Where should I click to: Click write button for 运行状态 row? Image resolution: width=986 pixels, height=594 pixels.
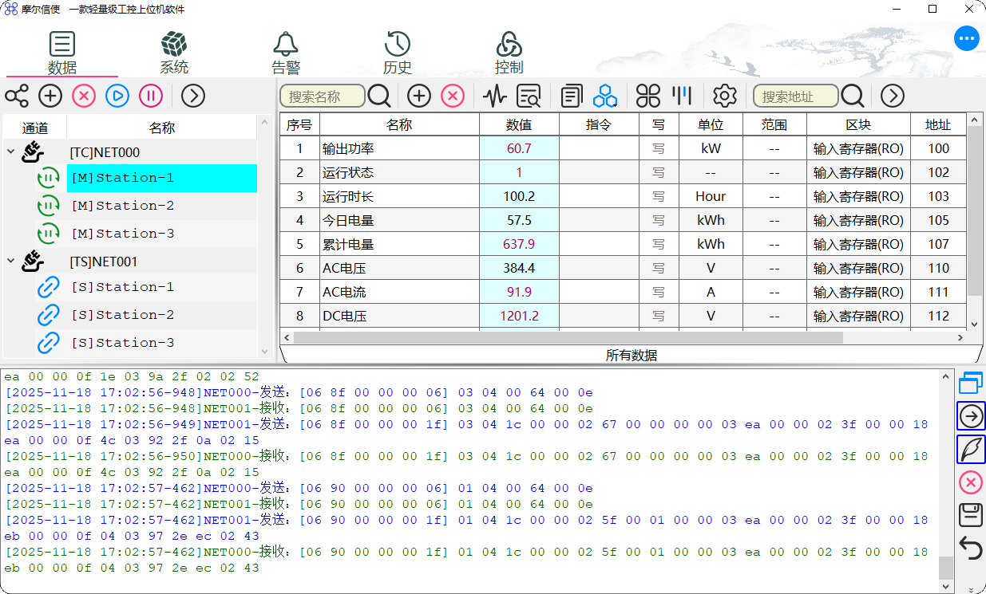[659, 172]
